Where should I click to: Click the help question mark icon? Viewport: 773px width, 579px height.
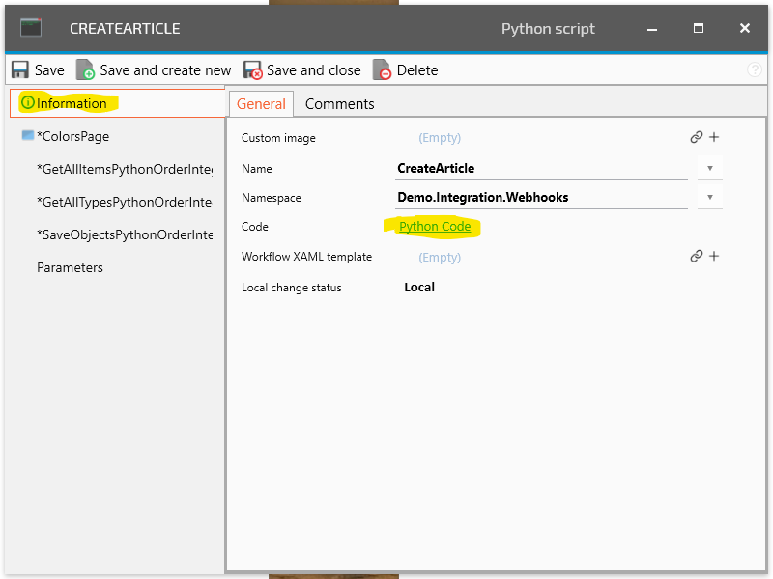tap(755, 70)
